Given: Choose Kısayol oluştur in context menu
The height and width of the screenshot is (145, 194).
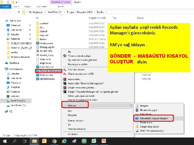Looking at the screenshot, I should tap(76, 121).
